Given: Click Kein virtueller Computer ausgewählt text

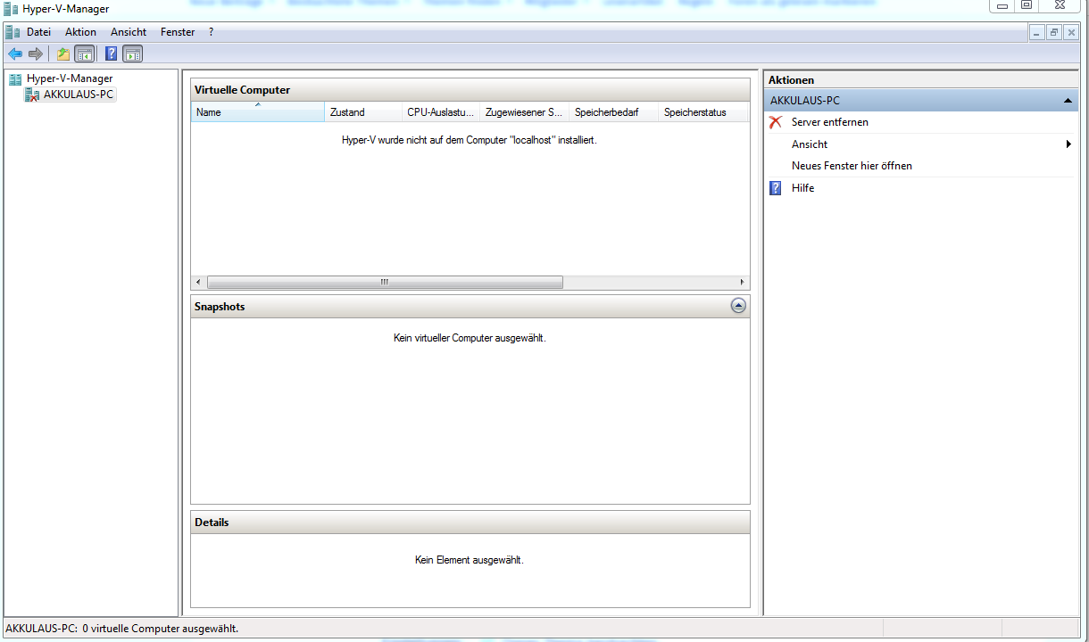Looking at the screenshot, I should coord(470,338).
